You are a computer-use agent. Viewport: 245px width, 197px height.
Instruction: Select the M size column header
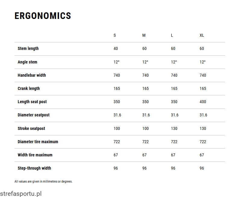(x=144, y=35)
